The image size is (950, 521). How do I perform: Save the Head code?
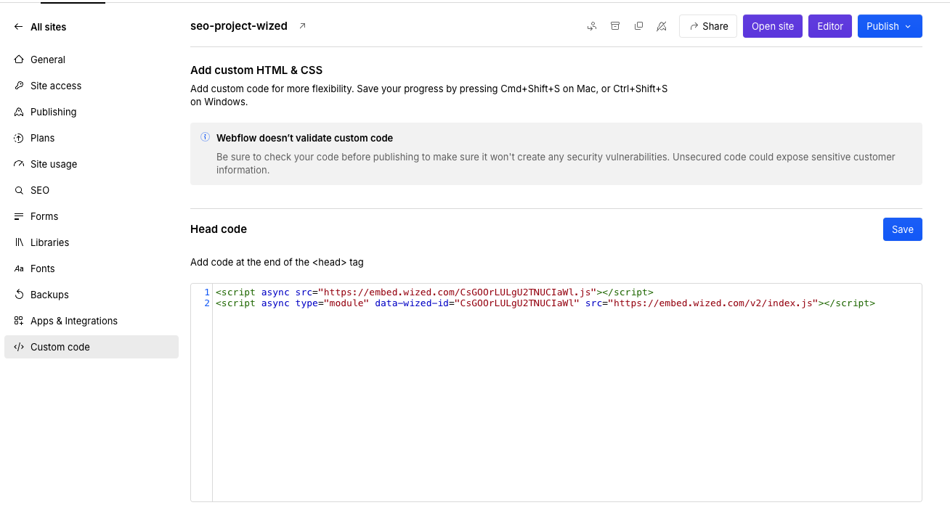903,229
